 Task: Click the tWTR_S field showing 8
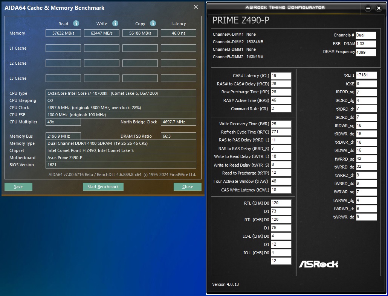tap(281, 165)
